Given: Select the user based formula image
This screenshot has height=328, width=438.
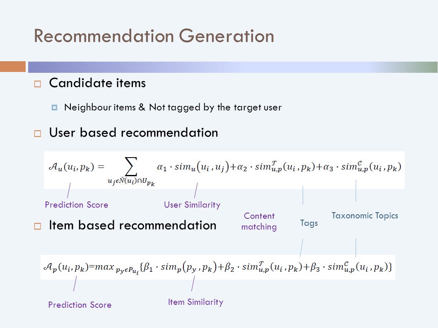Looking at the screenshot, I should click(x=224, y=170).
